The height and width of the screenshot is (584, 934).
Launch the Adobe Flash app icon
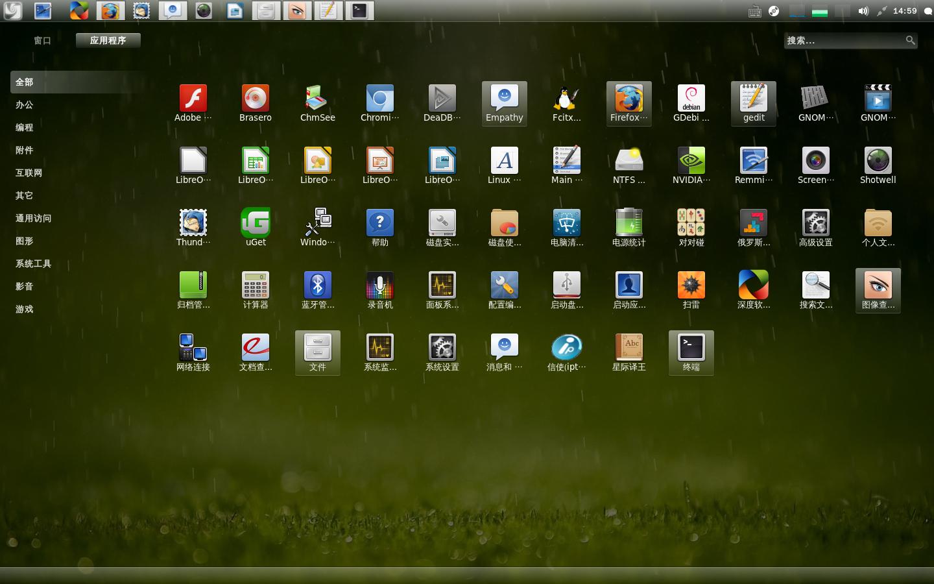point(193,103)
